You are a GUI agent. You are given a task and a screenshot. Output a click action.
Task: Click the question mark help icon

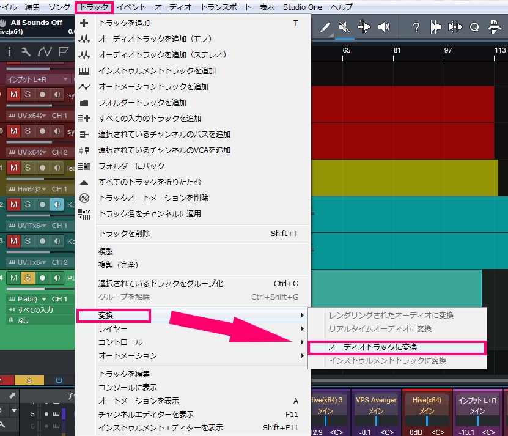click(416, 27)
